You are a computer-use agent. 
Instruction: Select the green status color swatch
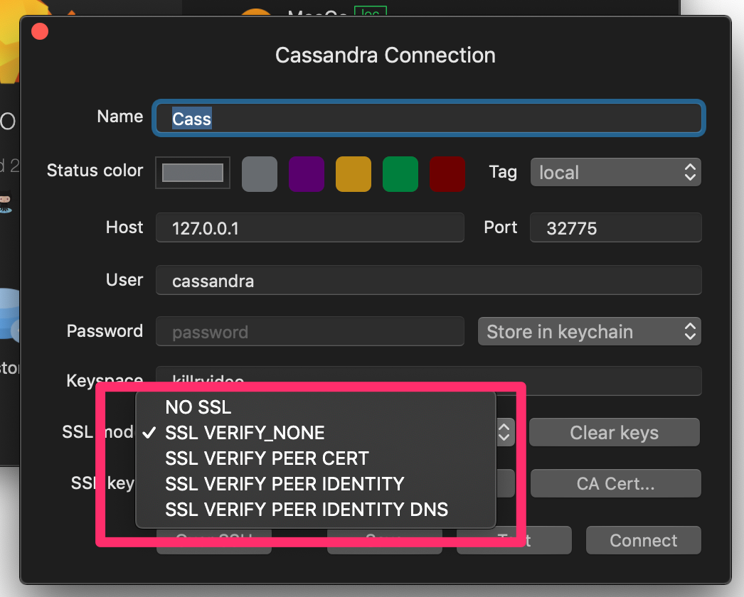(x=400, y=173)
